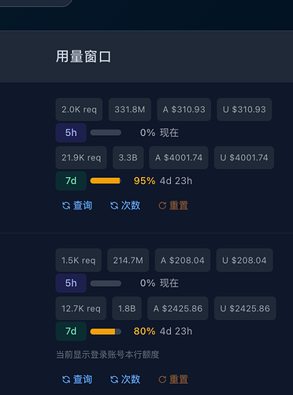This screenshot has height=395, width=293.
Task: Click the 80% usage progress bar
Action: [x=106, y=332]
